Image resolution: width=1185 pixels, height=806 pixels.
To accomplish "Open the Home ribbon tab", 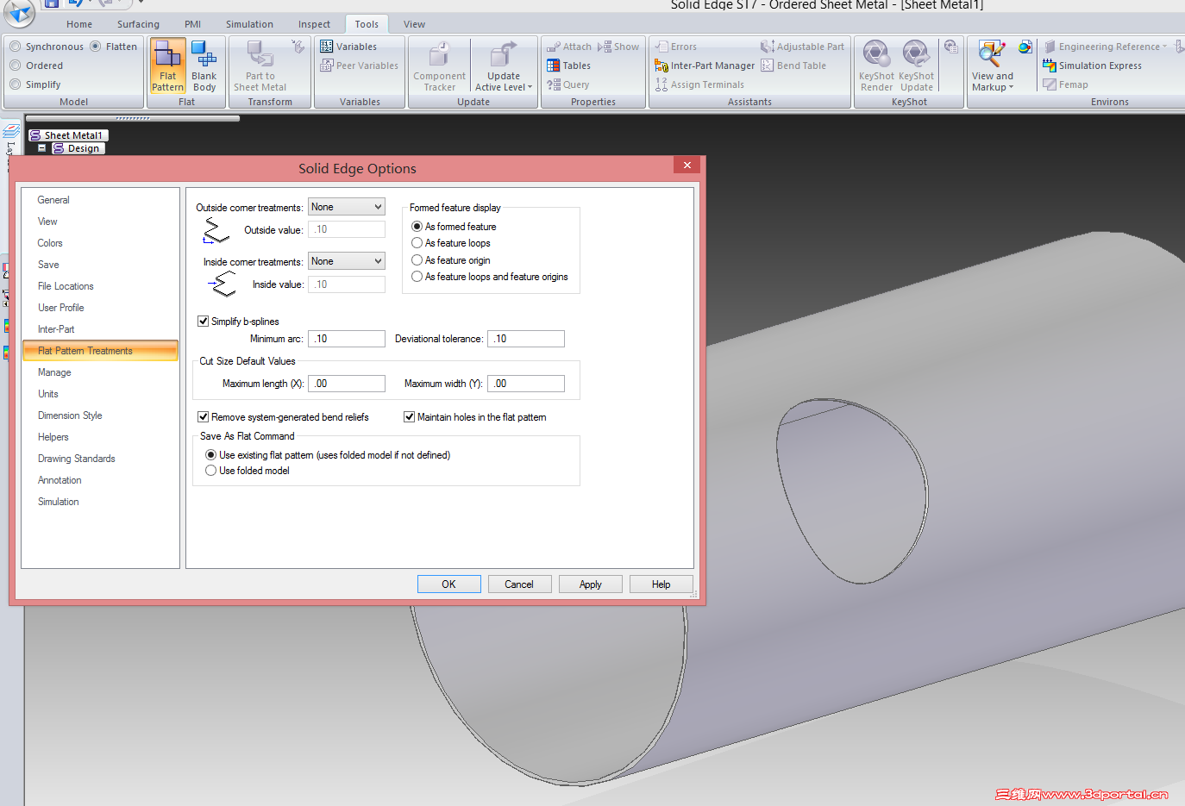I will coord(79,24).
